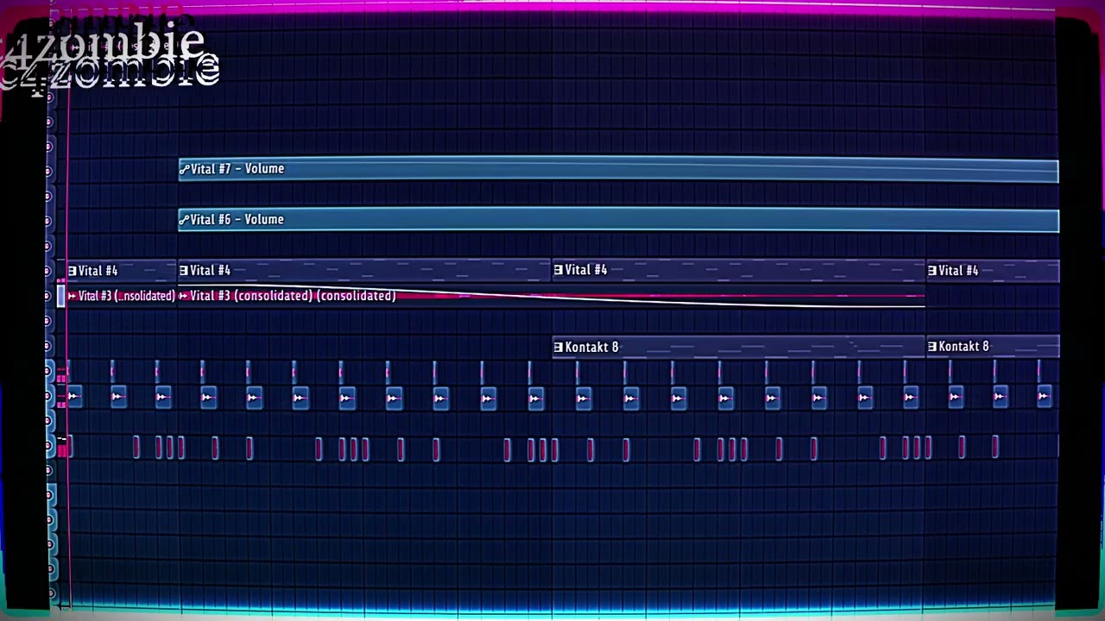The width and height of the screenshot is (1105, 621).
Task: Open the longer Kontakt 8 clip's pattern icon
Action: [x=558, y=347]
